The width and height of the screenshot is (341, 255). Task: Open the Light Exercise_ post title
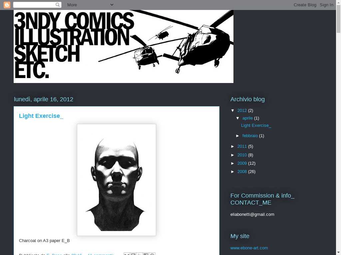tap(41, 116)
